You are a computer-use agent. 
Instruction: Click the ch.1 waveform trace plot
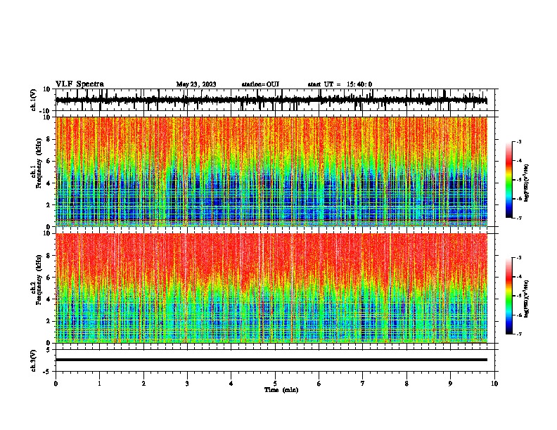click(271, 100)
